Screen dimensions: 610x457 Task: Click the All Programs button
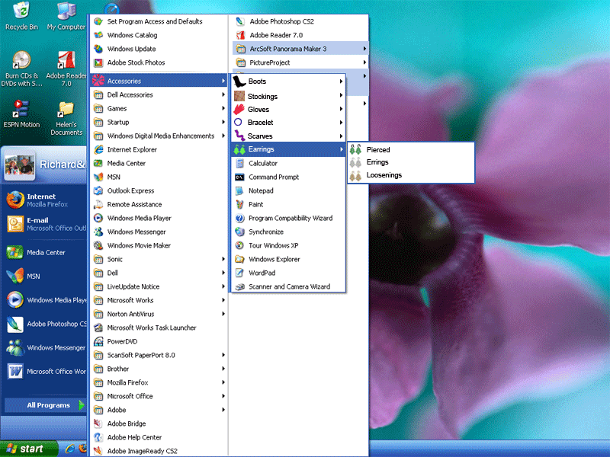tap(45, 405)
